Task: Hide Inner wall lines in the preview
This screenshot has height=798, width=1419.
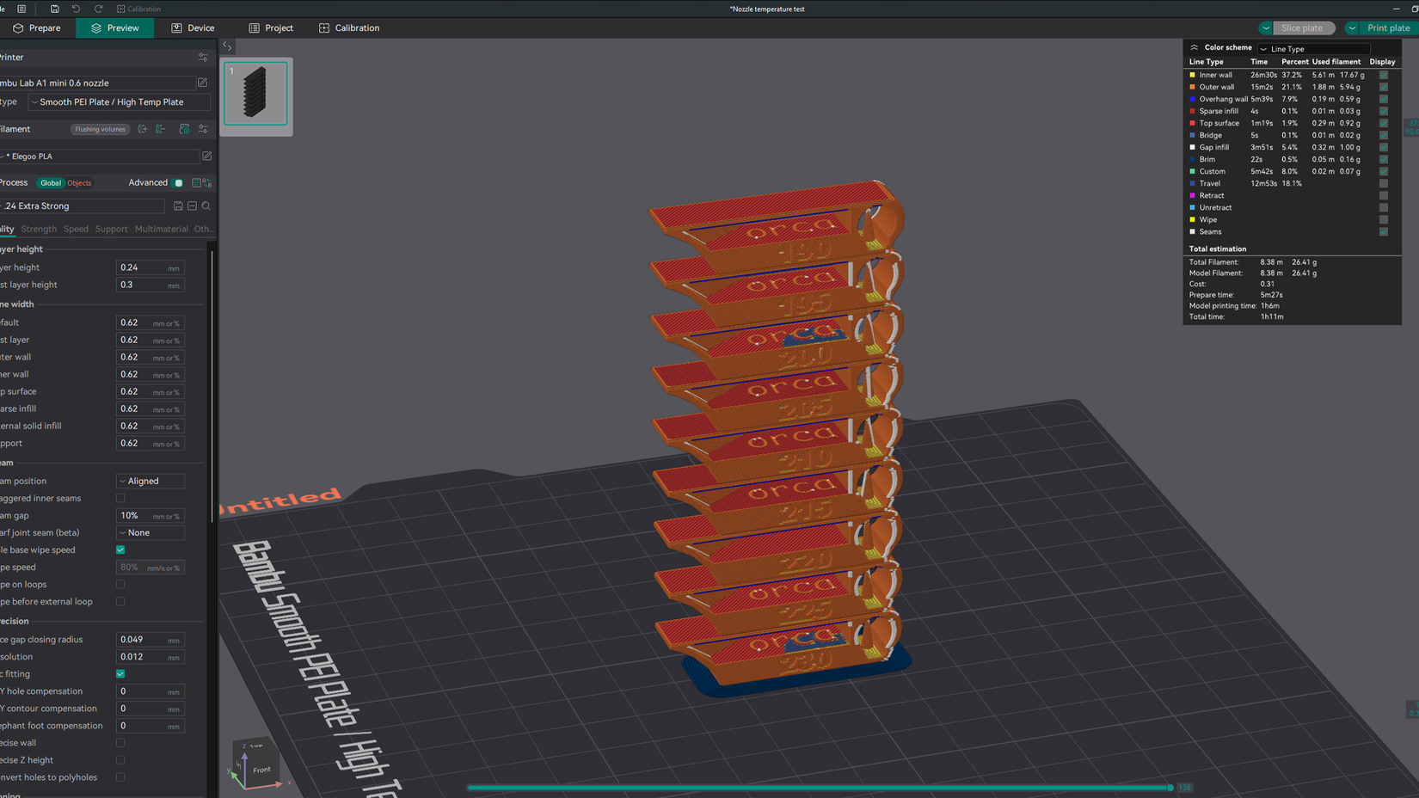Action: tap(1383, 75)
